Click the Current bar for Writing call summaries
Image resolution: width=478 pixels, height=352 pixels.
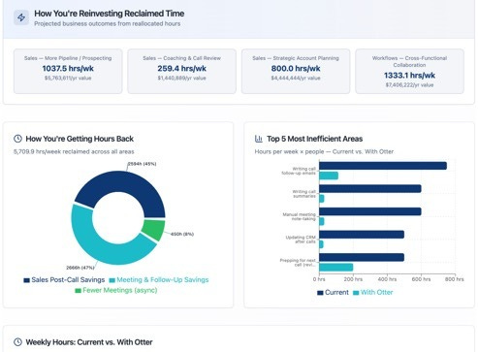tap(370, 189)
